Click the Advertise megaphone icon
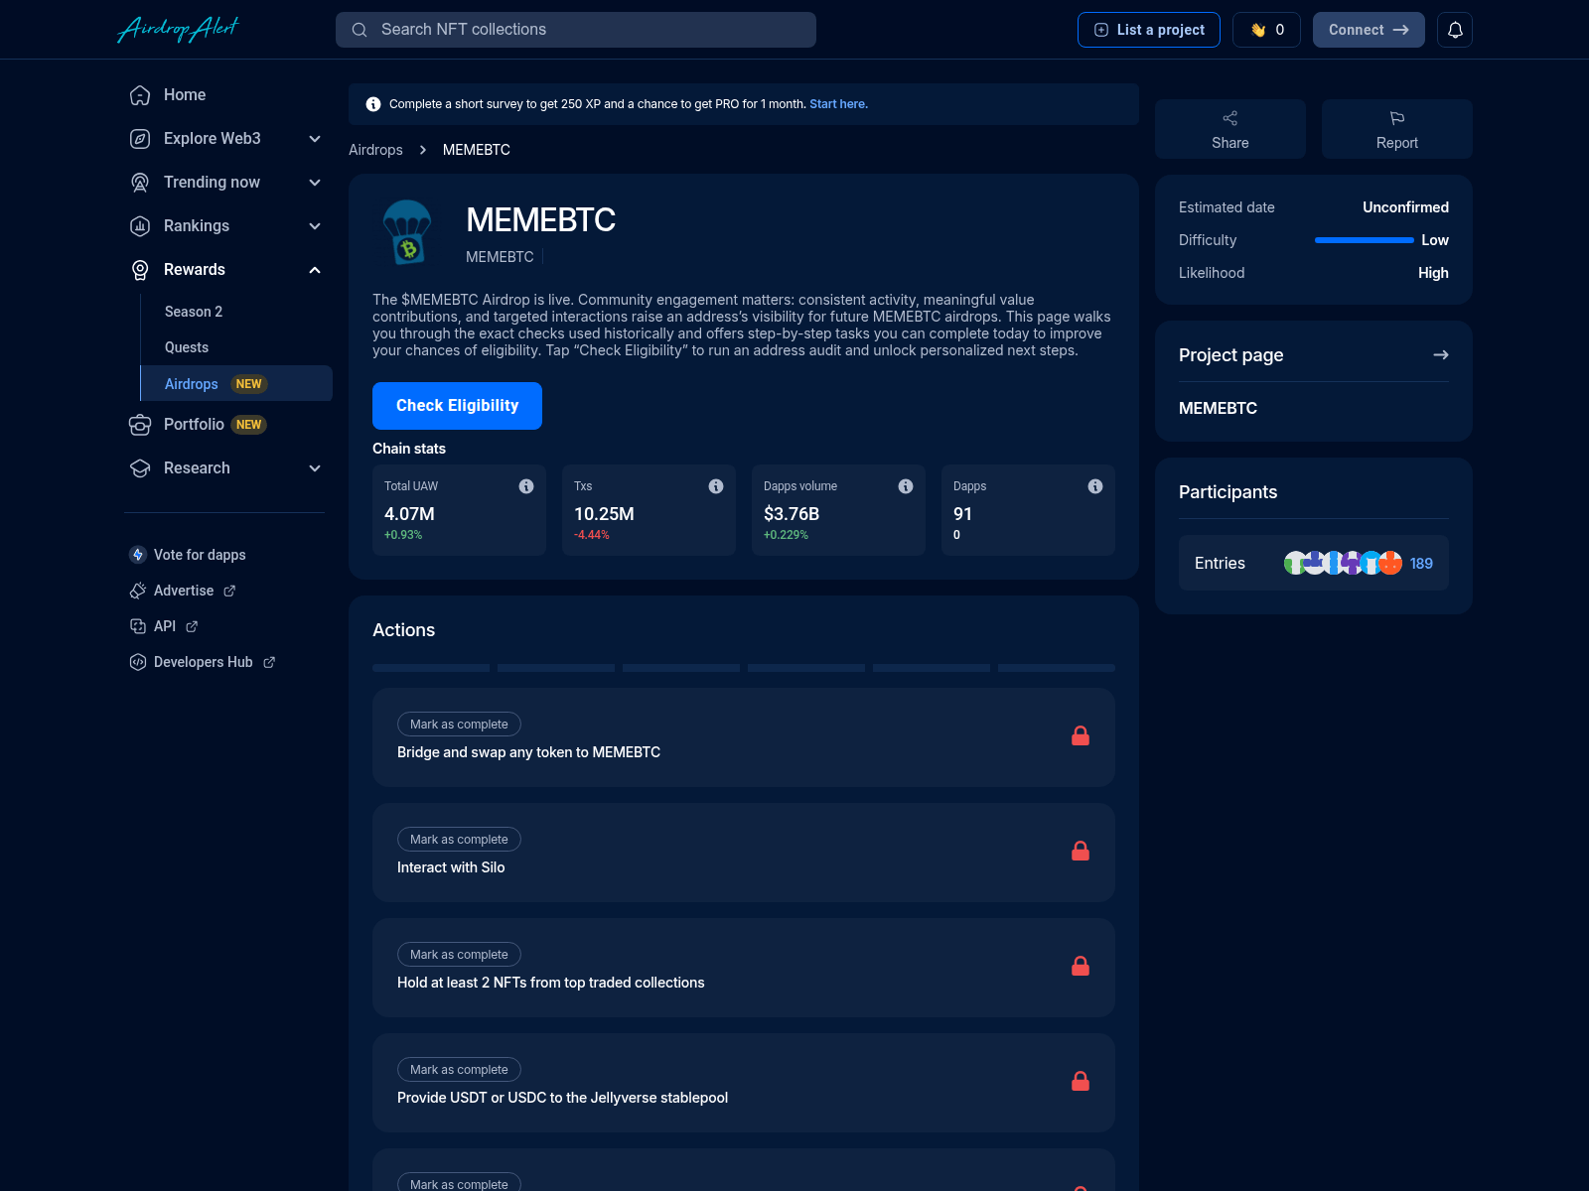The height and width of the screenshot is (1191, 1589). tap(138, 591)
